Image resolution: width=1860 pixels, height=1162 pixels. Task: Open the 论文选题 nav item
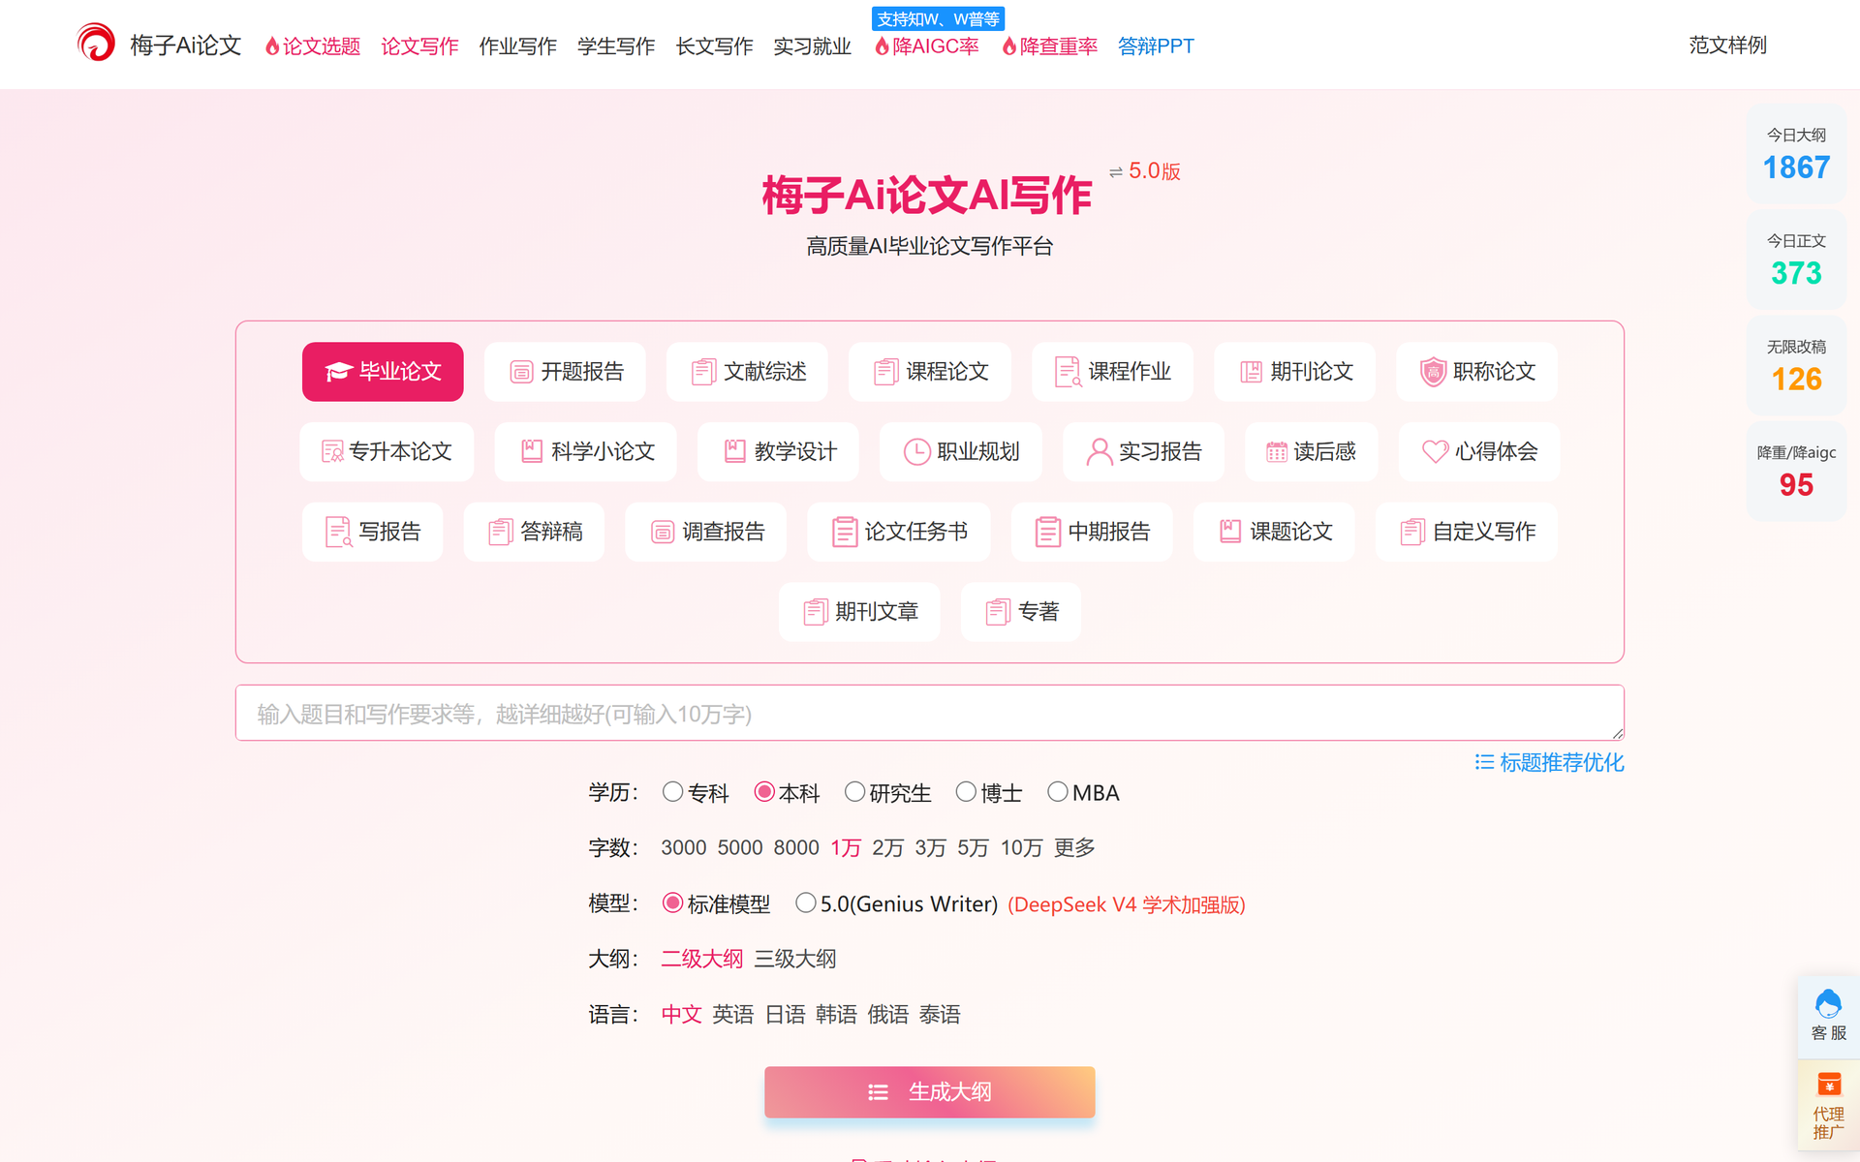(x=312, y=46)
